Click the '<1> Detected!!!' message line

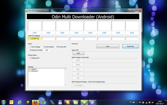(x=33, y=71)
